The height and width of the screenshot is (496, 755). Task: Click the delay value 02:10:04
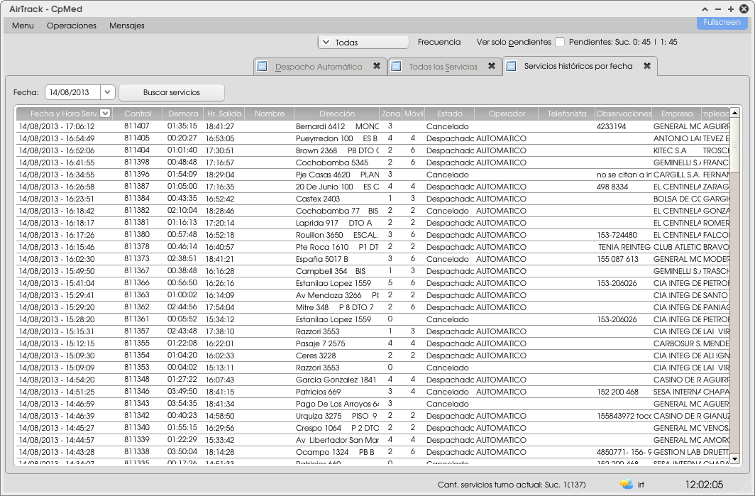(182, 211)
